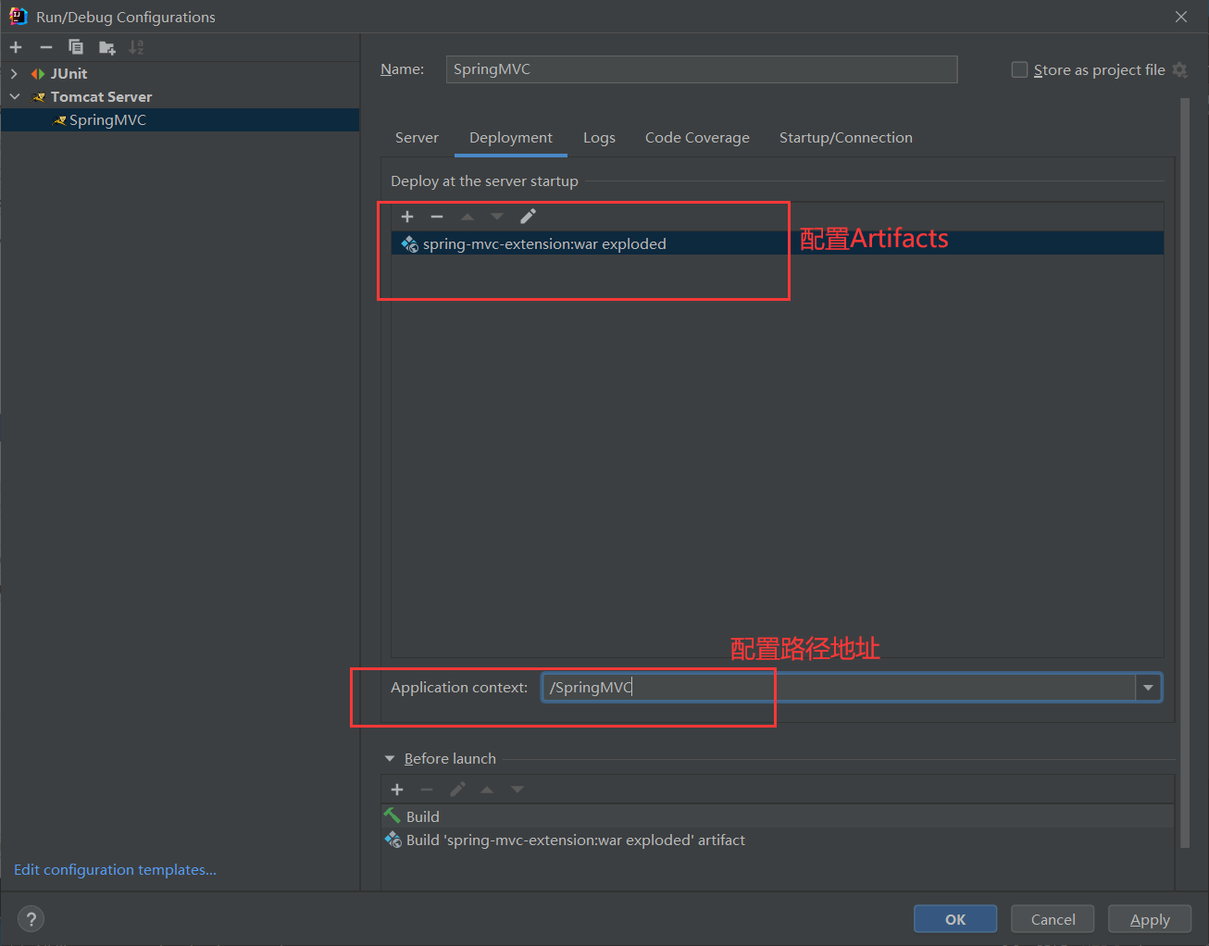1209x946 pixels.
Task: Open the Startup/Connection tab
Action: pyautogui.click(x=846, y=137)
